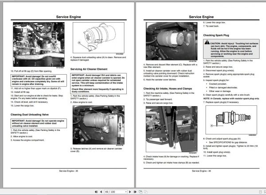Click the go to previous view icon

click(141, 192)
